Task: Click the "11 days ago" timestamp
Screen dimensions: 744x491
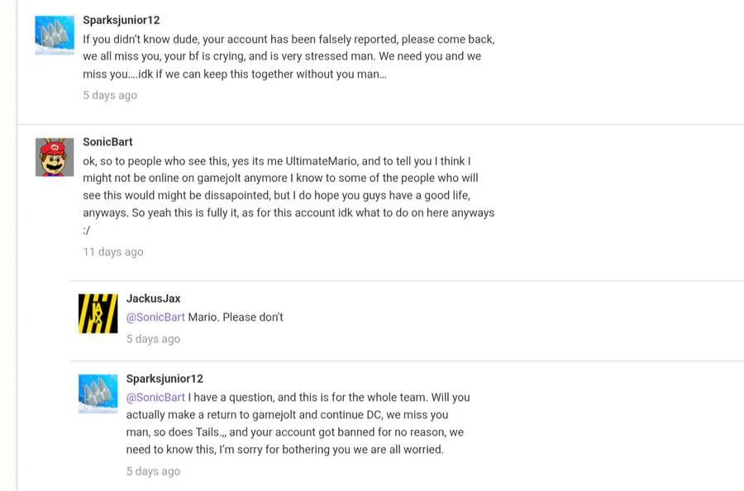Action: [112, 252]
